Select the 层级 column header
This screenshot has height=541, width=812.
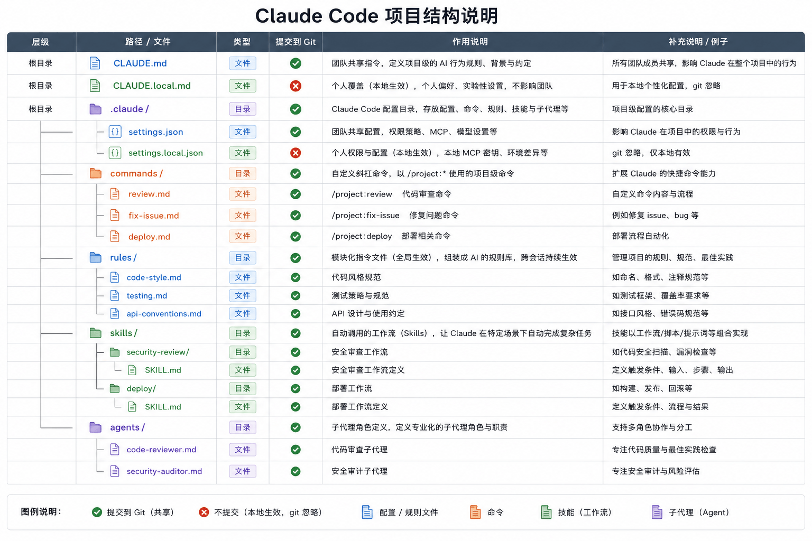(x=41, y=42)
